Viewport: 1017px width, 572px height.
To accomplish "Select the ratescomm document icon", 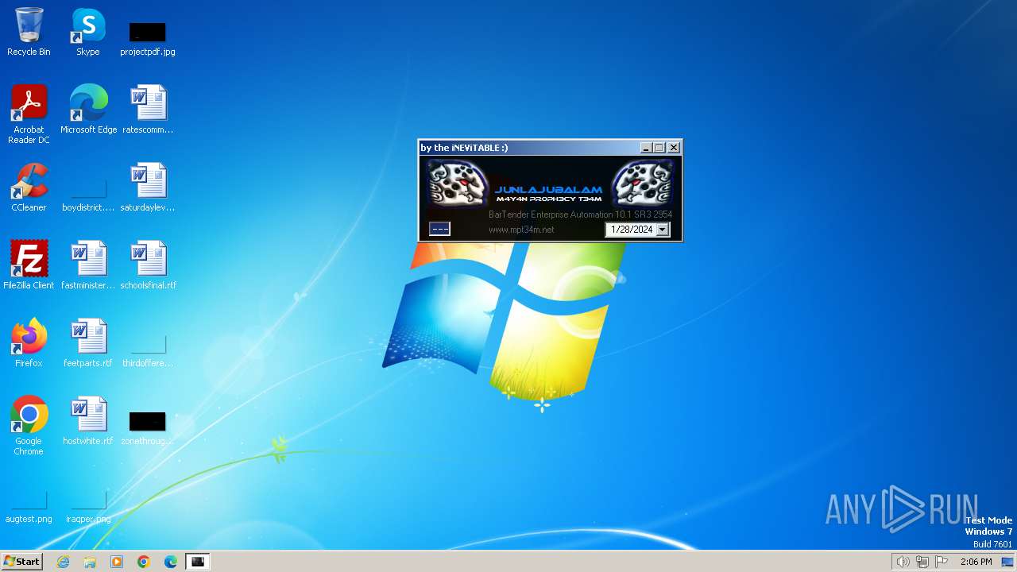I will (x=148, y=110).
